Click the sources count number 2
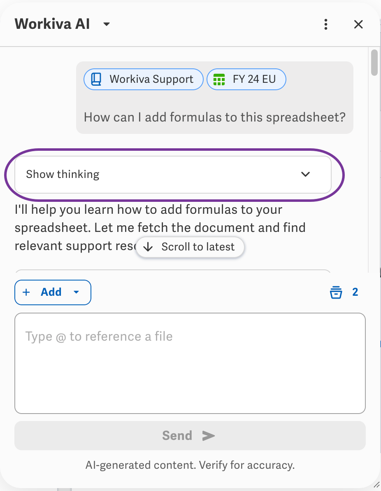Image resolution: width=381 pixels, height=491 pixels. tap(355, 292)
